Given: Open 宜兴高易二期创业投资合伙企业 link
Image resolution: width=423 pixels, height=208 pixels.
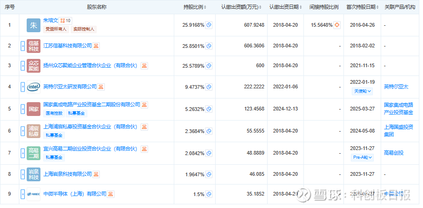Looking at the screenshot, I should point(91,149).
